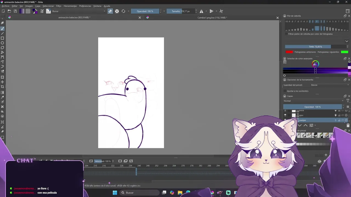The image size is (351, 197).
Task: Open wrap-around crop icon in toolbar
Action: (221, 11)
